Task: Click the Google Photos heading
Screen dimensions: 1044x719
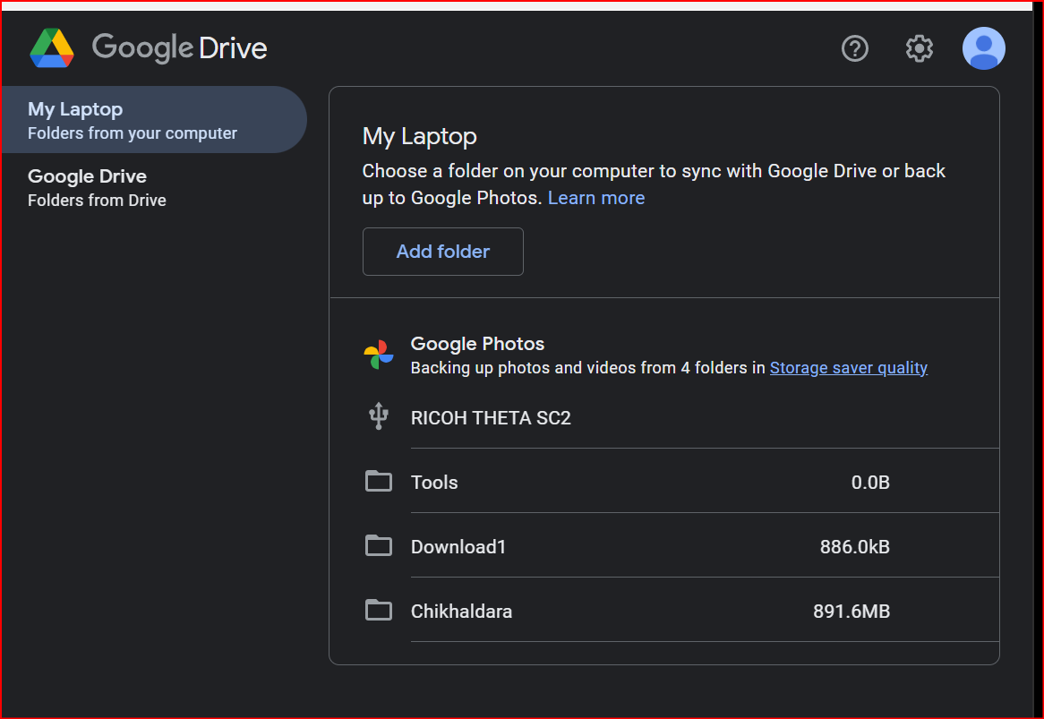Action: 477,344
